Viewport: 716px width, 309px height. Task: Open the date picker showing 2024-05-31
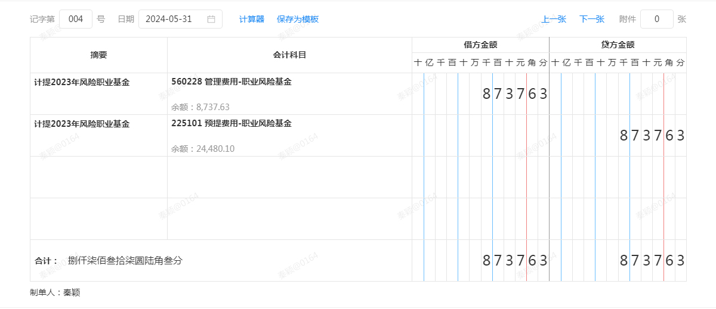click(173, 19)
